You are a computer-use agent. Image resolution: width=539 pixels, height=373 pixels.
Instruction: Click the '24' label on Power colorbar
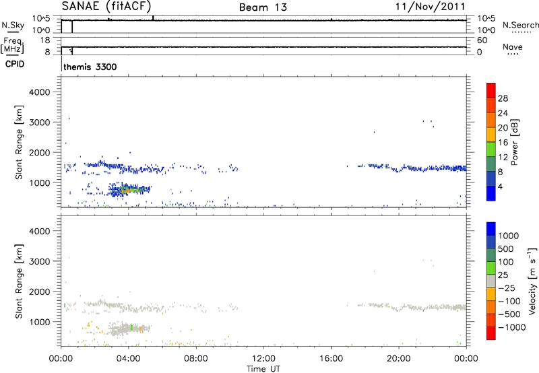tap(503, 113)
